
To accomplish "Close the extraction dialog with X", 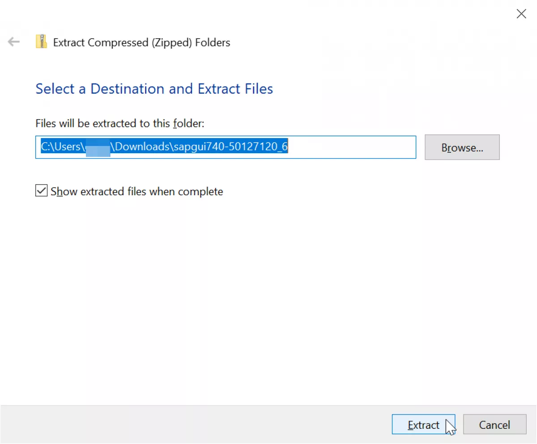I will pos(521,13).
